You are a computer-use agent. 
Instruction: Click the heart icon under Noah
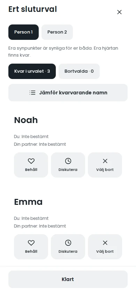point(31,161)
